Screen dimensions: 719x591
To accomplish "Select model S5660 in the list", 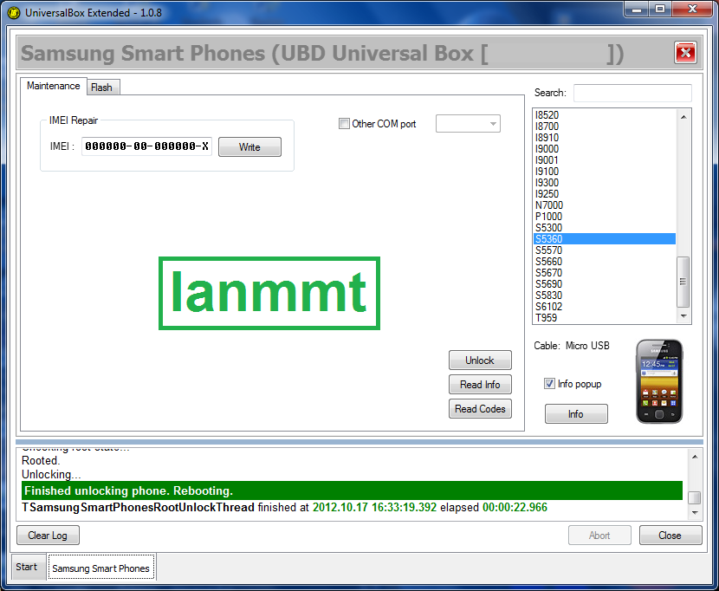I will click(605, 261).
